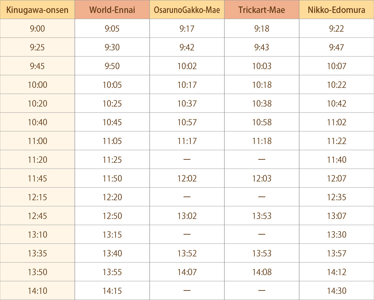Click the 14:10 Kinugawa-onsen departure
The width and height of the screenshot is (374, 300).
point(37,291)
